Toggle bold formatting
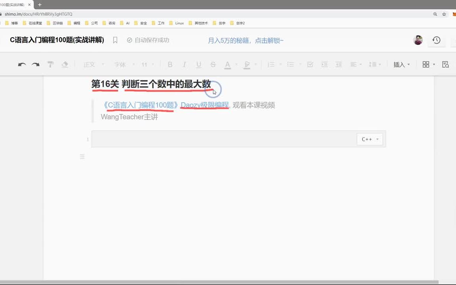Viewport: 456px width, 285px height. pos(170,64)
